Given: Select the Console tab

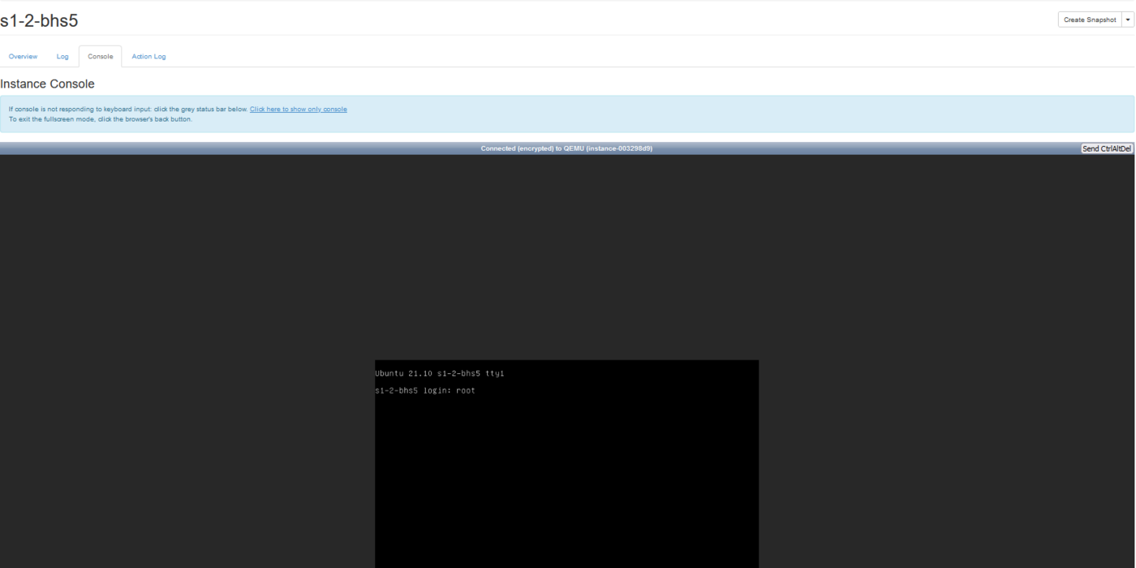Looking at the screenshot, I should pyautogui.click(x=101, y=57).
